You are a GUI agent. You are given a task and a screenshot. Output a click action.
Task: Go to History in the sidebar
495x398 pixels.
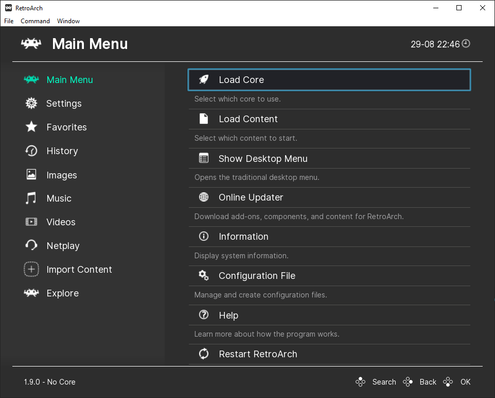62,151
